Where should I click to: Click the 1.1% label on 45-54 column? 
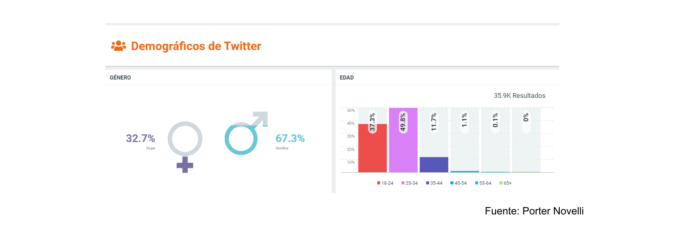tap(464, 120)
